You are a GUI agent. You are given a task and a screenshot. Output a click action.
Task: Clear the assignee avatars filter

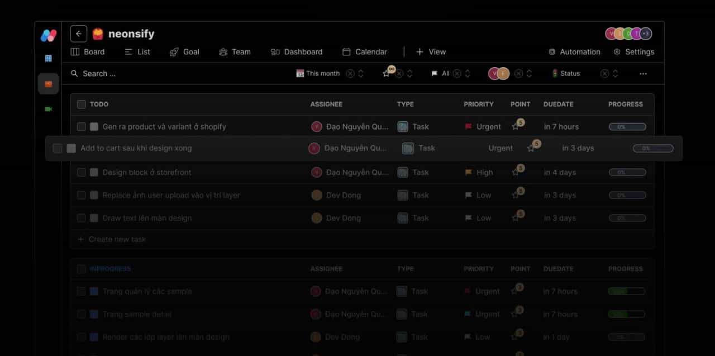pos(518,73)
